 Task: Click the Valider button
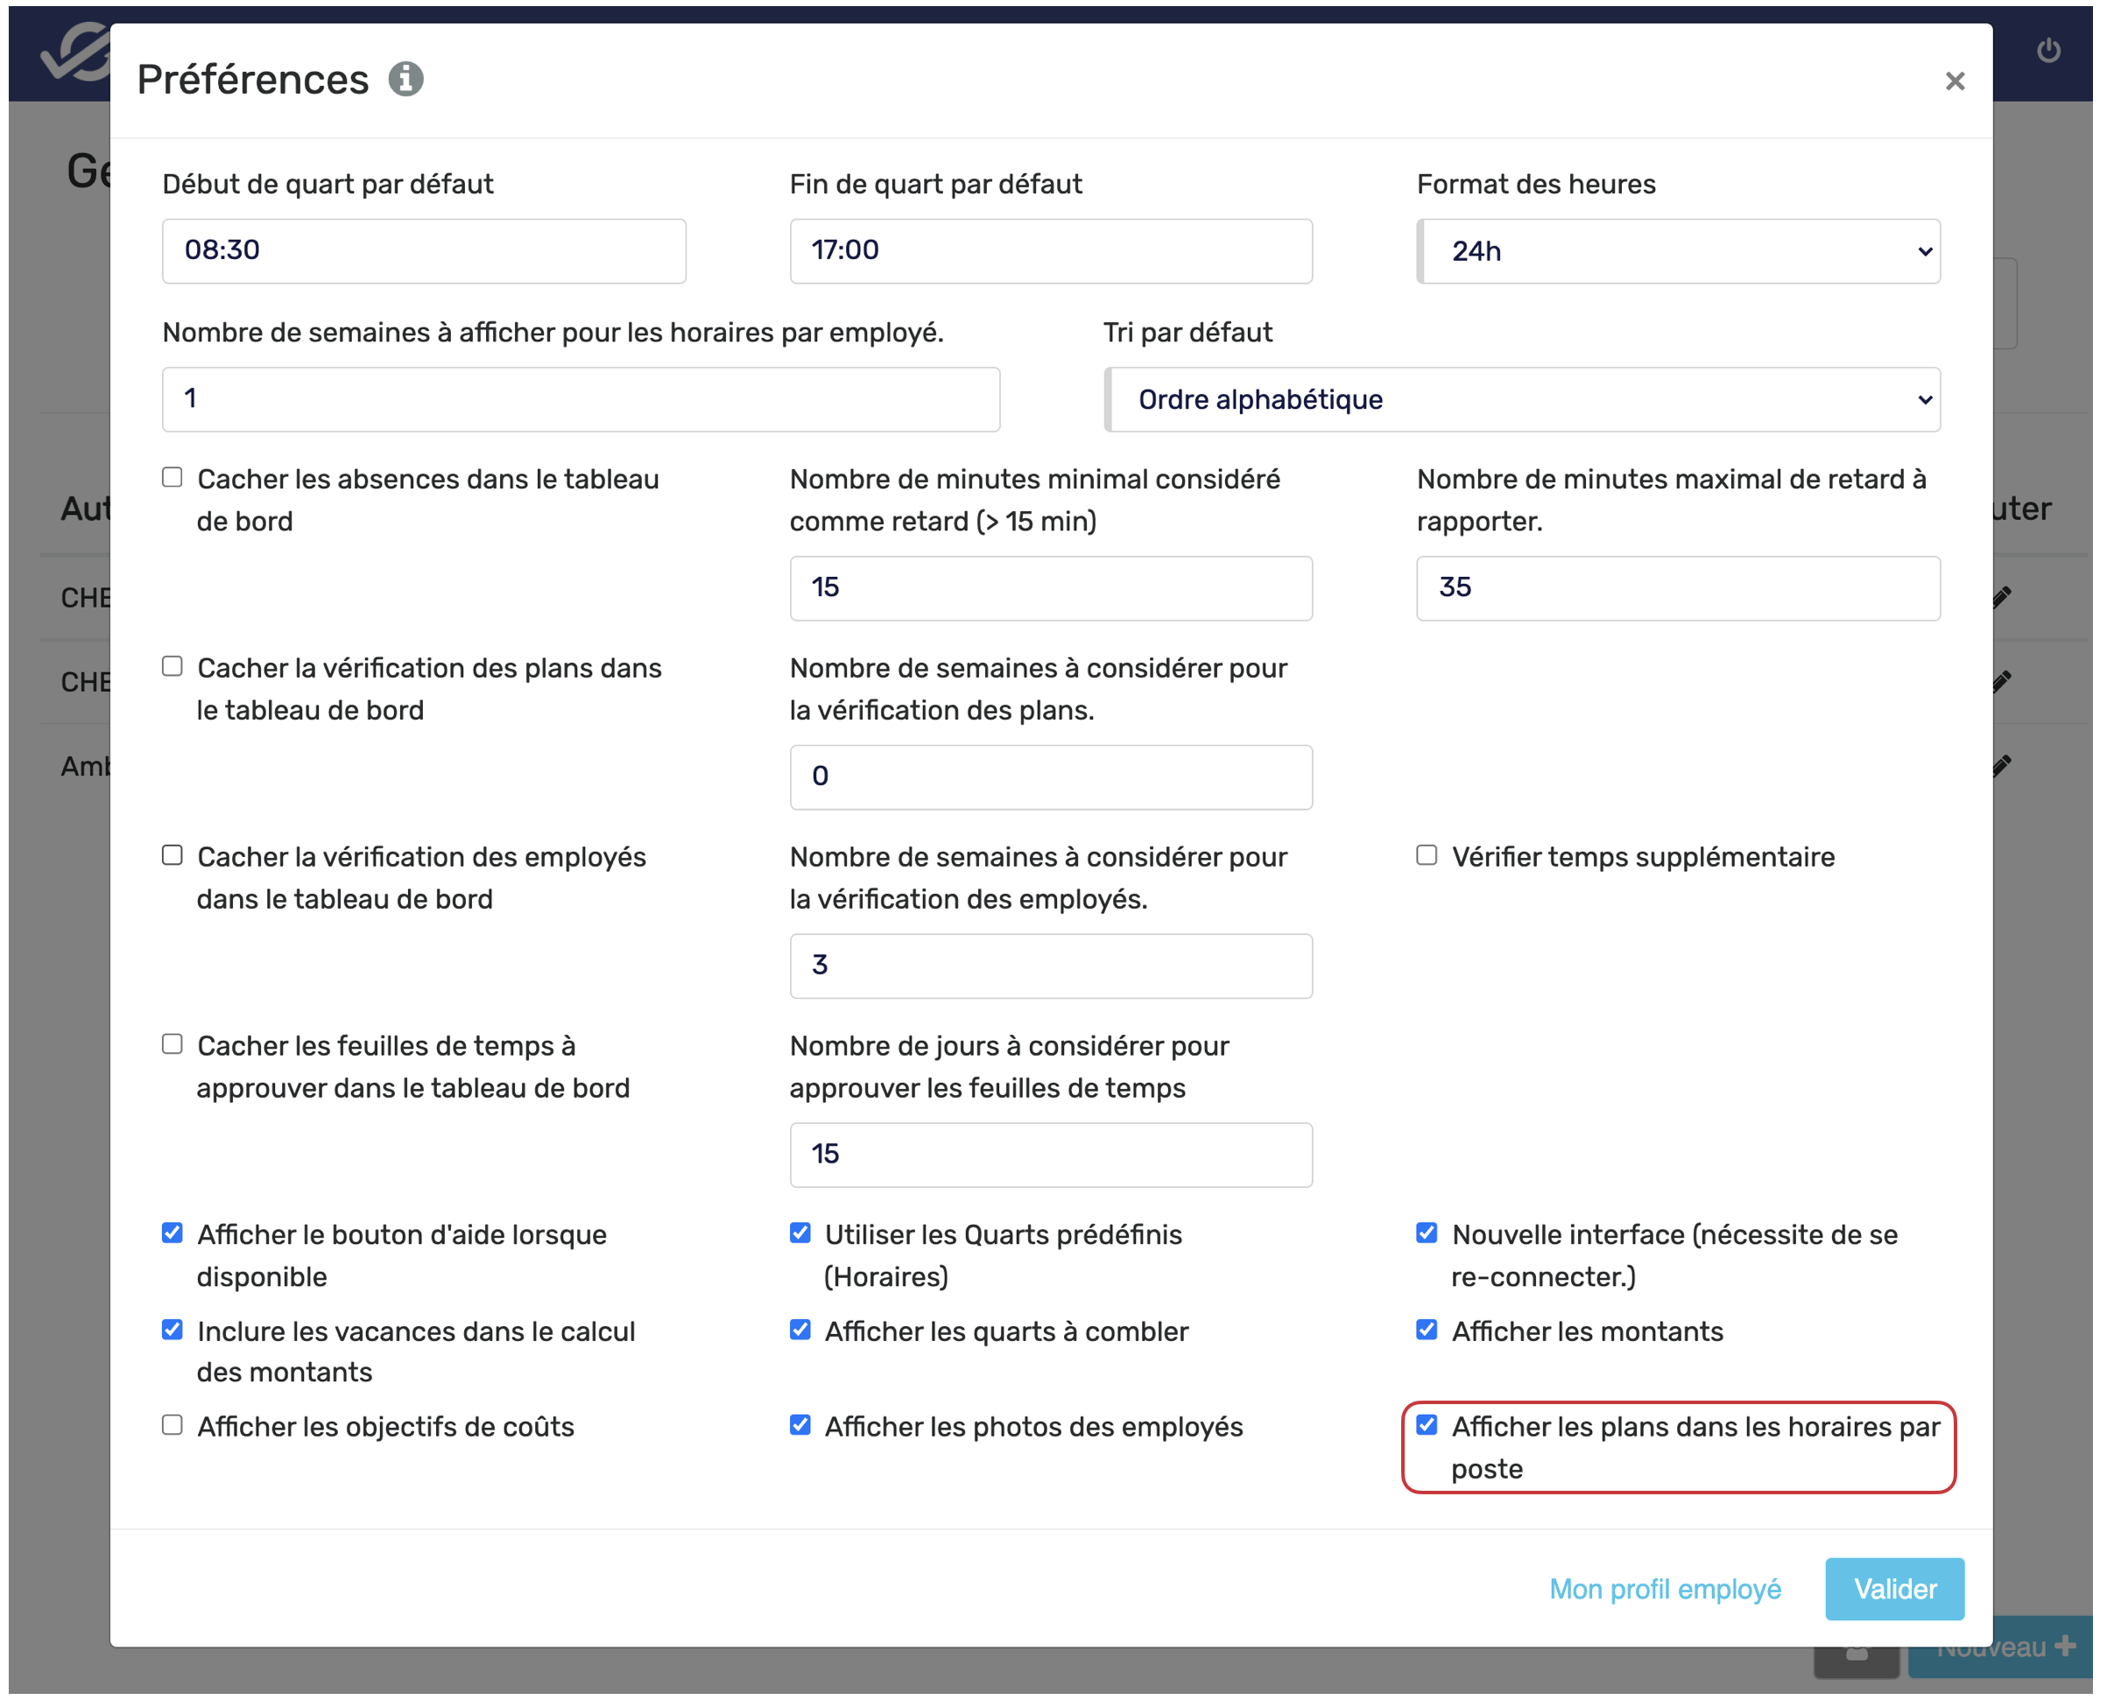tap(1894, 1589)
